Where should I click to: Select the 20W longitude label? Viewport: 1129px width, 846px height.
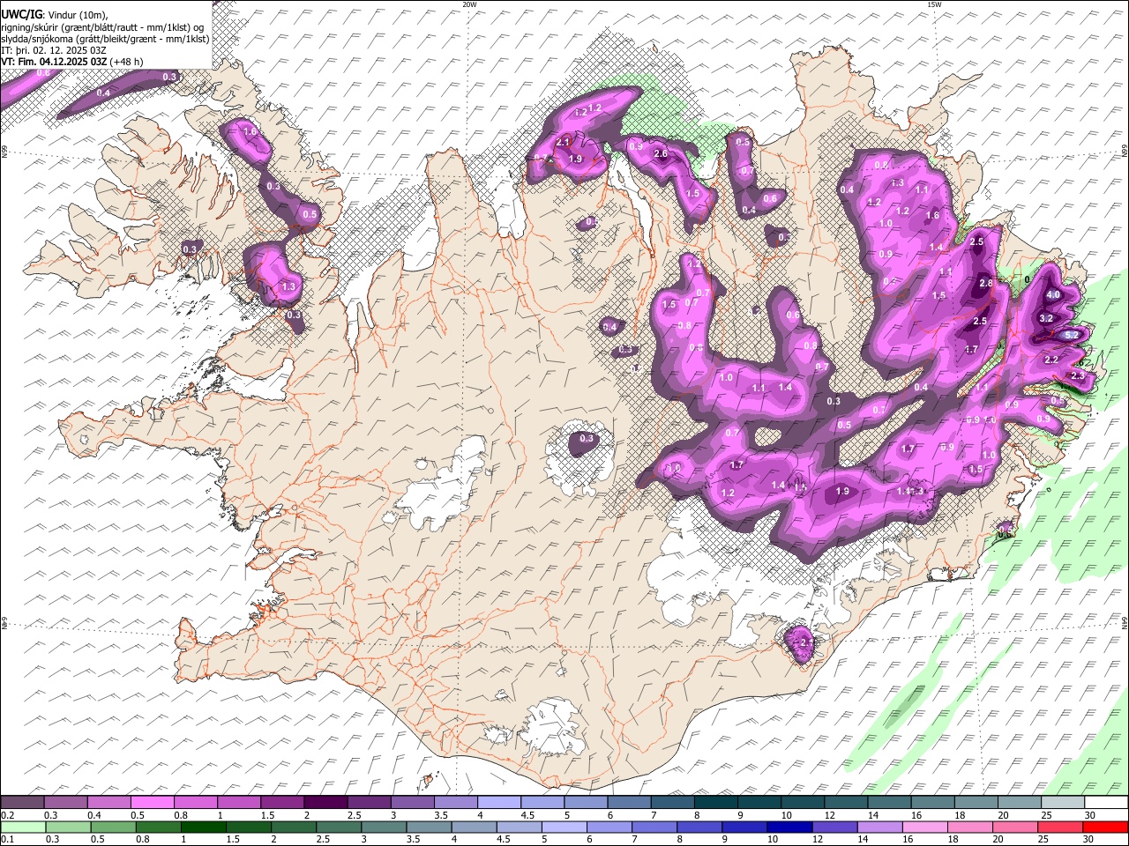[469, 4]
